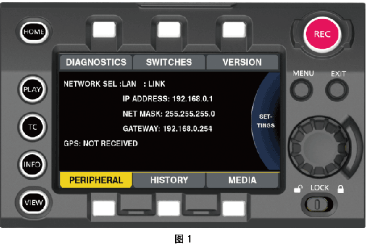Click the white key below MEDIA
Image resolution: width=366 pixels, height=245 pixels.
click(x=234, y=208)
